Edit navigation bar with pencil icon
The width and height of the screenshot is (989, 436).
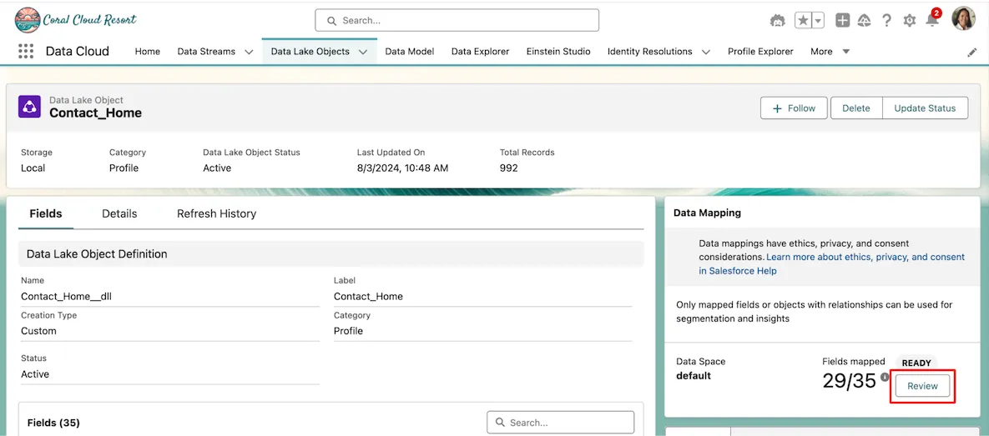[971, 52]
